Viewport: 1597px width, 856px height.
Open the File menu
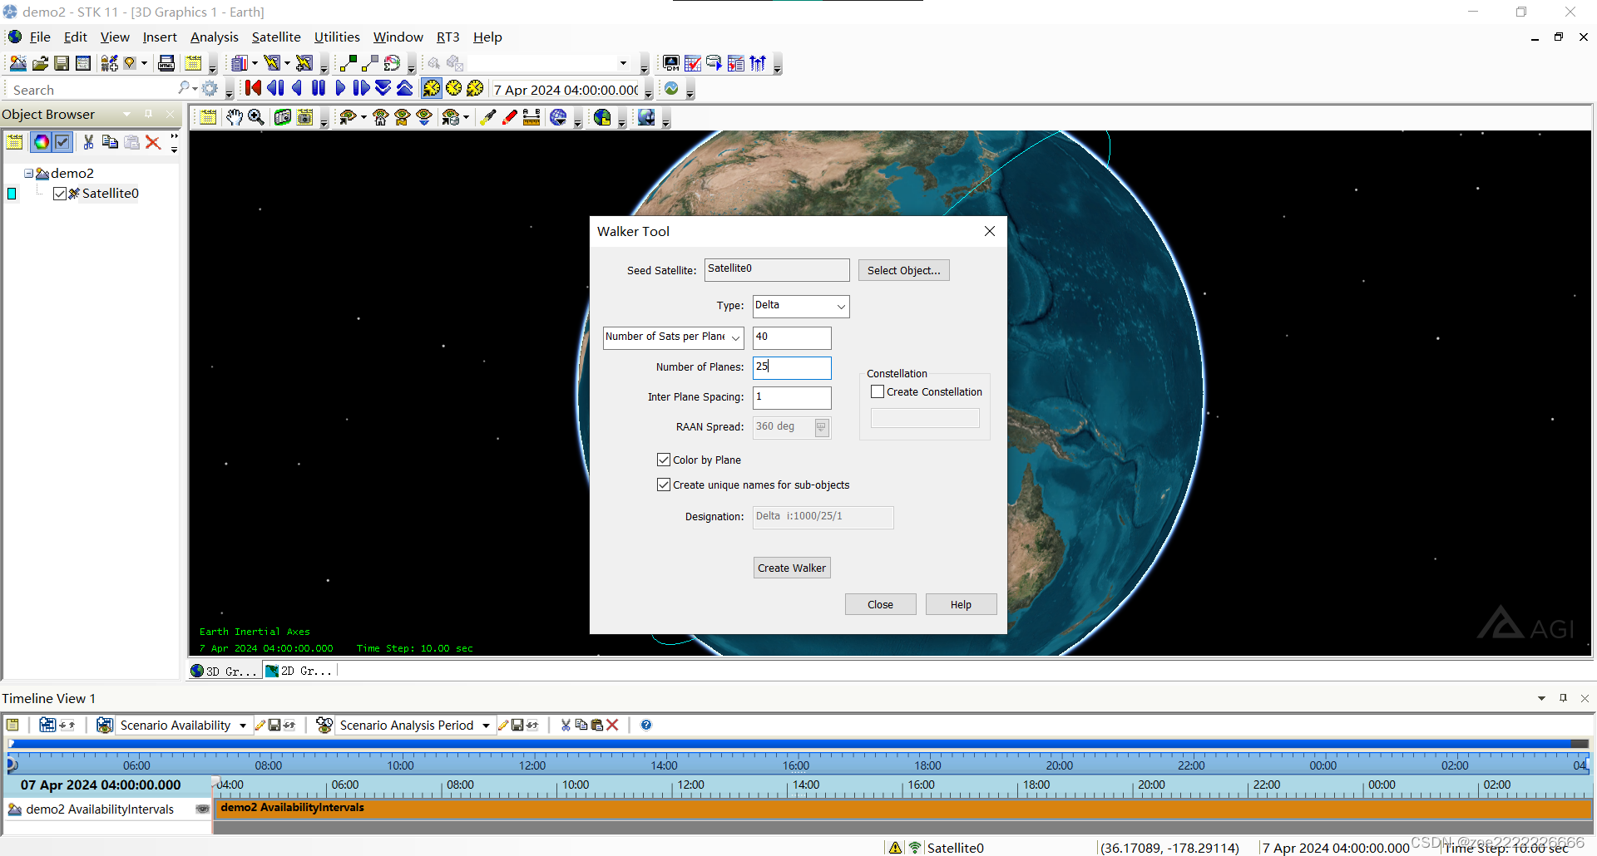(x=40, y=37)
